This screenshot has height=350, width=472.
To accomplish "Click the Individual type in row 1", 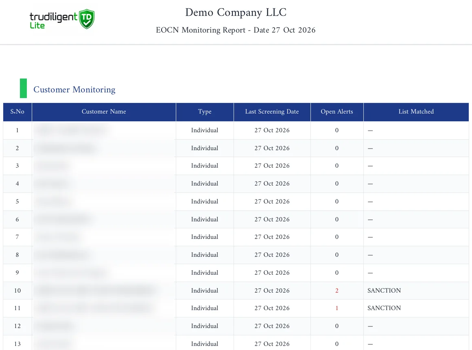I will click(x=205, y=130).
